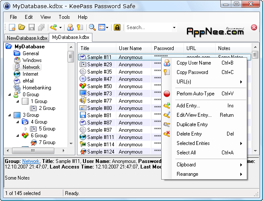263x201 pixels.
Task: Open the URL(s) submenu
Action: click(205, 82)
